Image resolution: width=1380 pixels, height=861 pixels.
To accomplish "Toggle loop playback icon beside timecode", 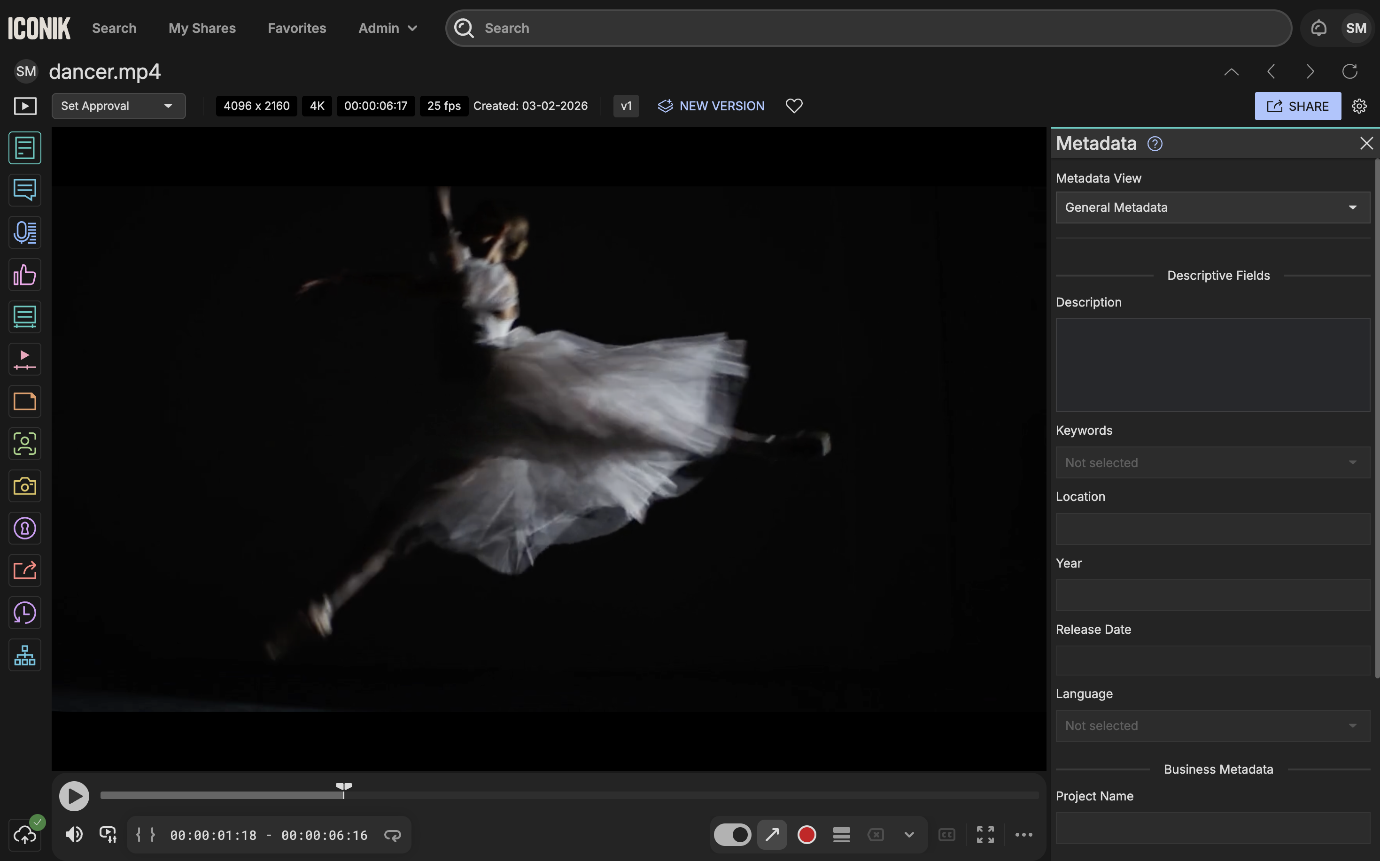I will point(393,835).
